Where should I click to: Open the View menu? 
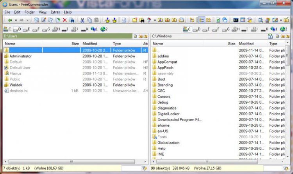pos(43,12)
